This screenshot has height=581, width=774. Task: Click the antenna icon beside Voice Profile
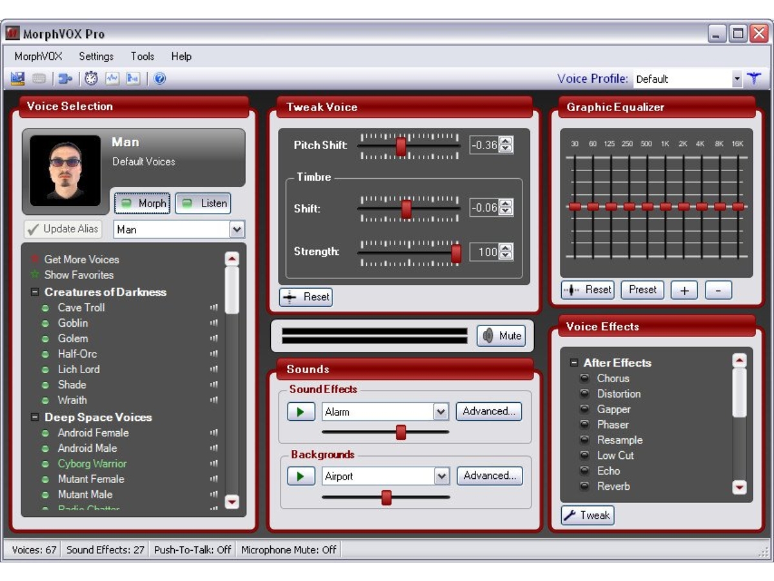[x=755, y=79]
